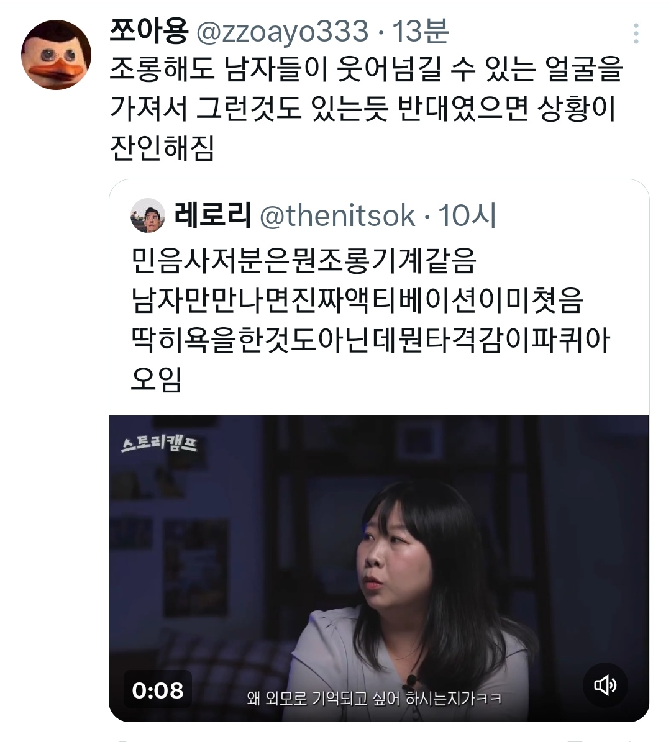Click the display name 쪼아용

(x=148, y=31)
